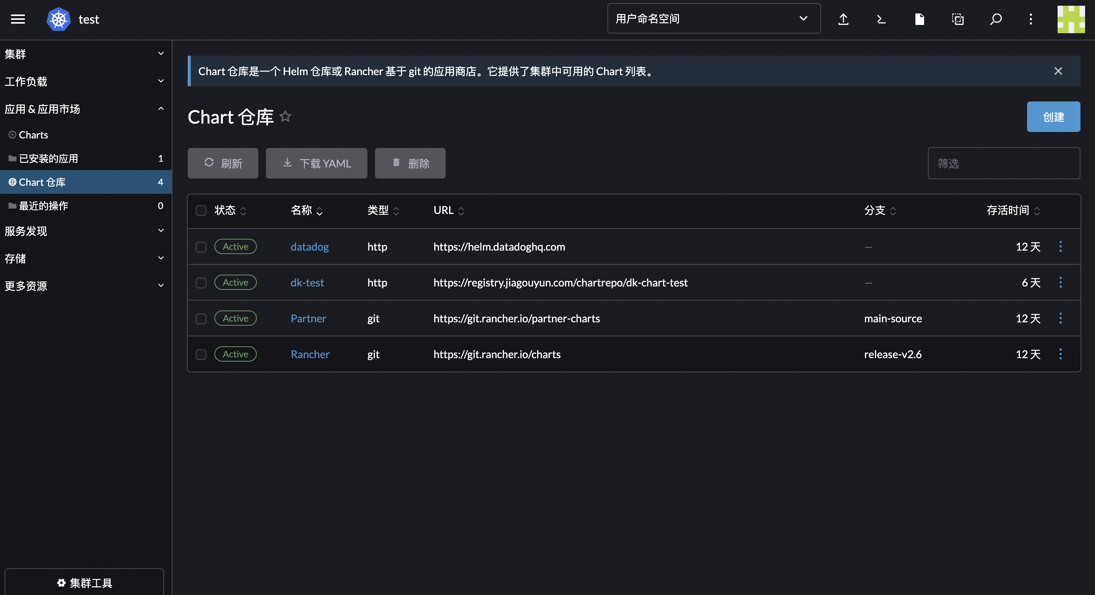Open the Rancher repository link
The height and width of the screenshot is (595, 1095).
click(310, 354)
